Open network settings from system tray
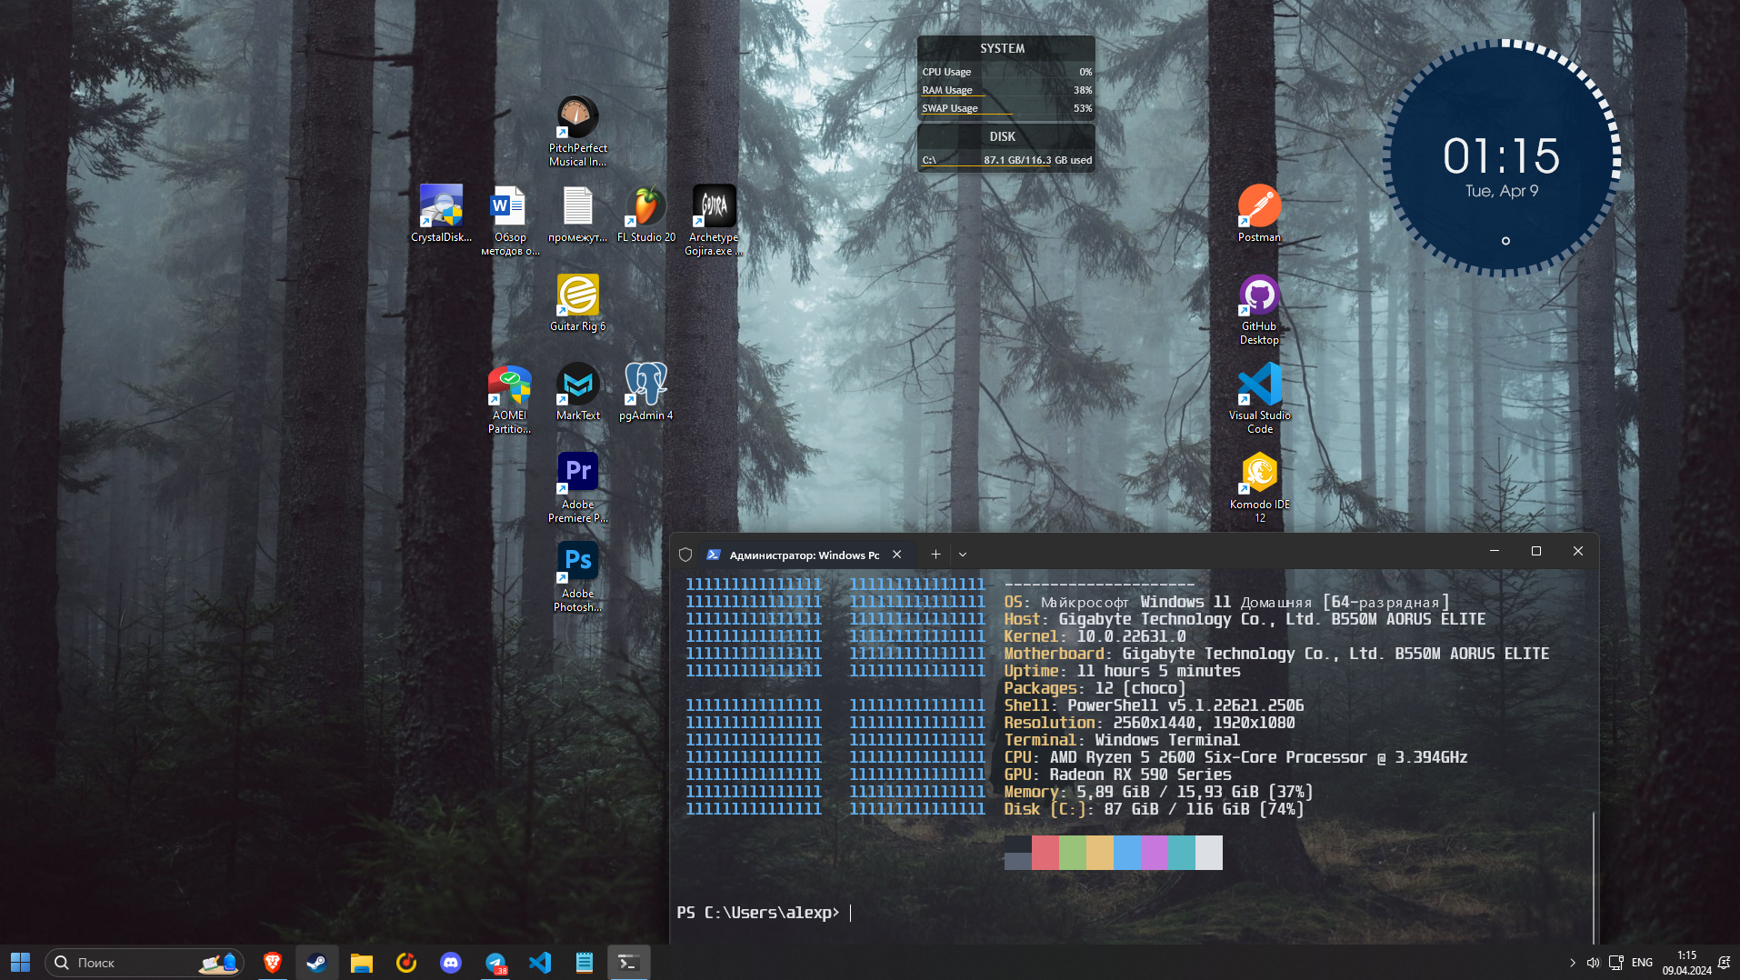This screenshot has height=980, width=1740. click(x=1616, y=962)
